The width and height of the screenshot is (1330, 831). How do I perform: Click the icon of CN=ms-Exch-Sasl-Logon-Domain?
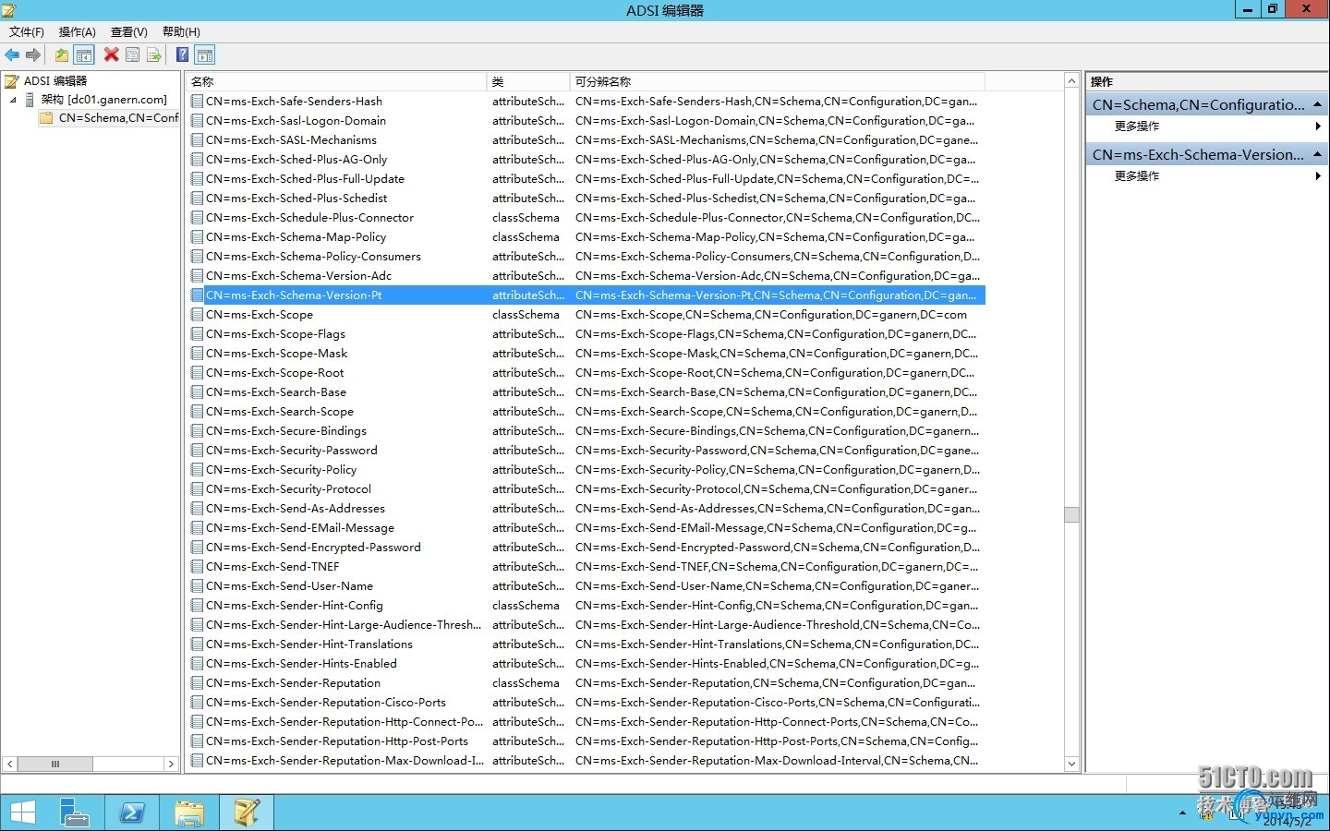197,121
